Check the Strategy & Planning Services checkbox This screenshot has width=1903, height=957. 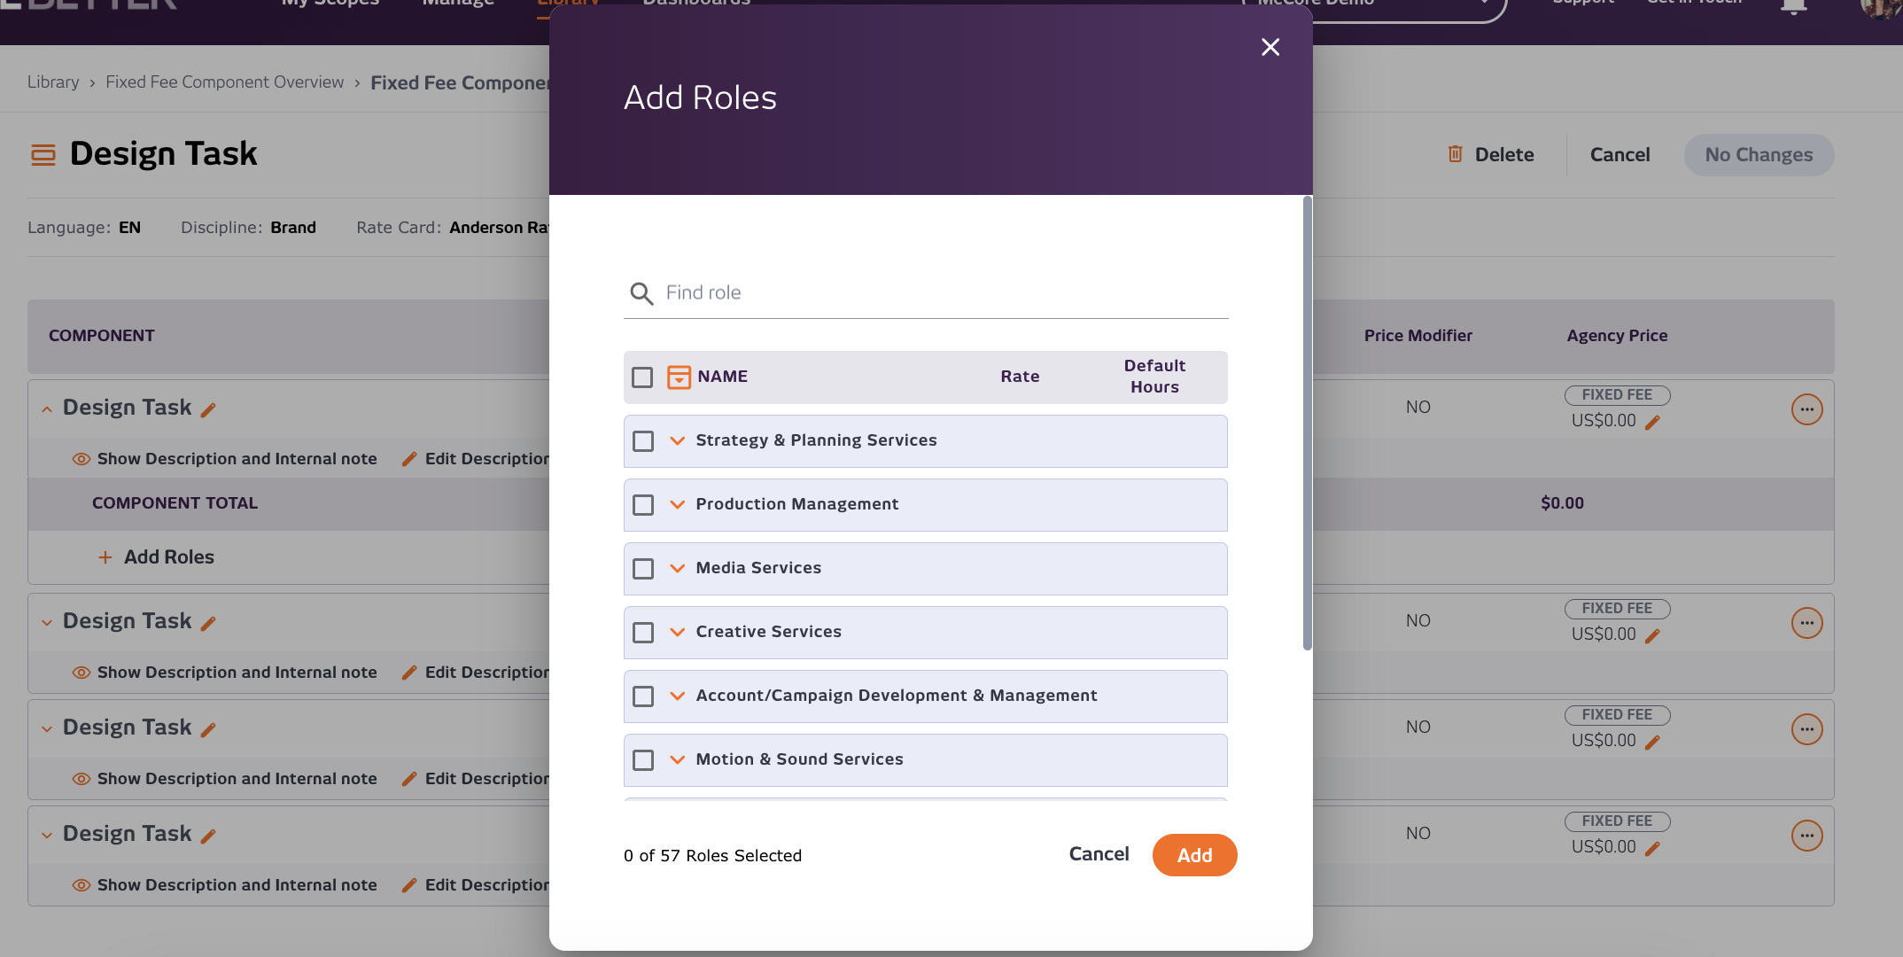coord(643,441)
